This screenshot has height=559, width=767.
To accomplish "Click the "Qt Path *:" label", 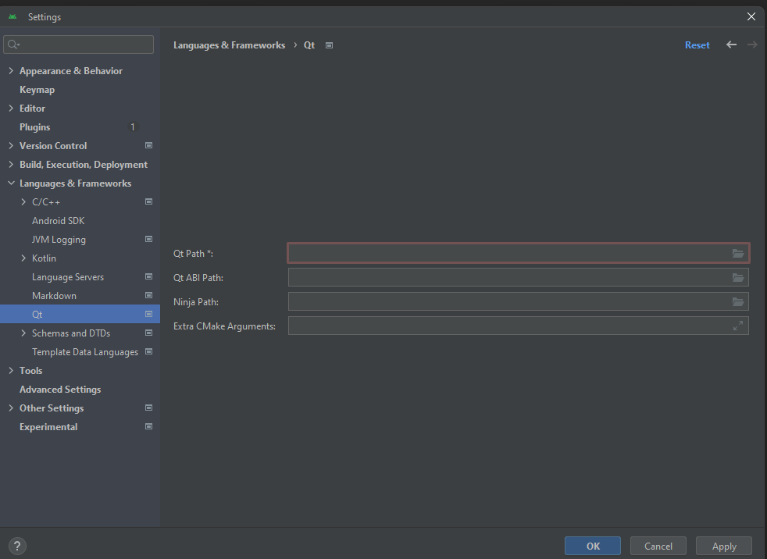I will [x=193, y=254].
